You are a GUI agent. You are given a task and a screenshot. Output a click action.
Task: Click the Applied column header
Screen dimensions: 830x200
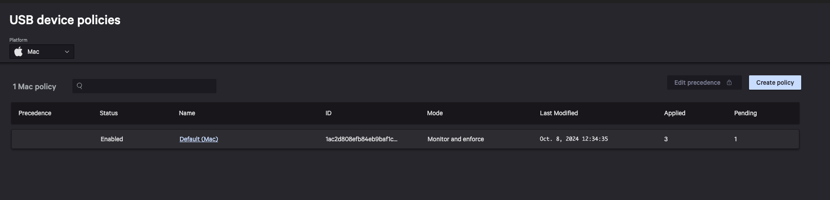point(674,113)
